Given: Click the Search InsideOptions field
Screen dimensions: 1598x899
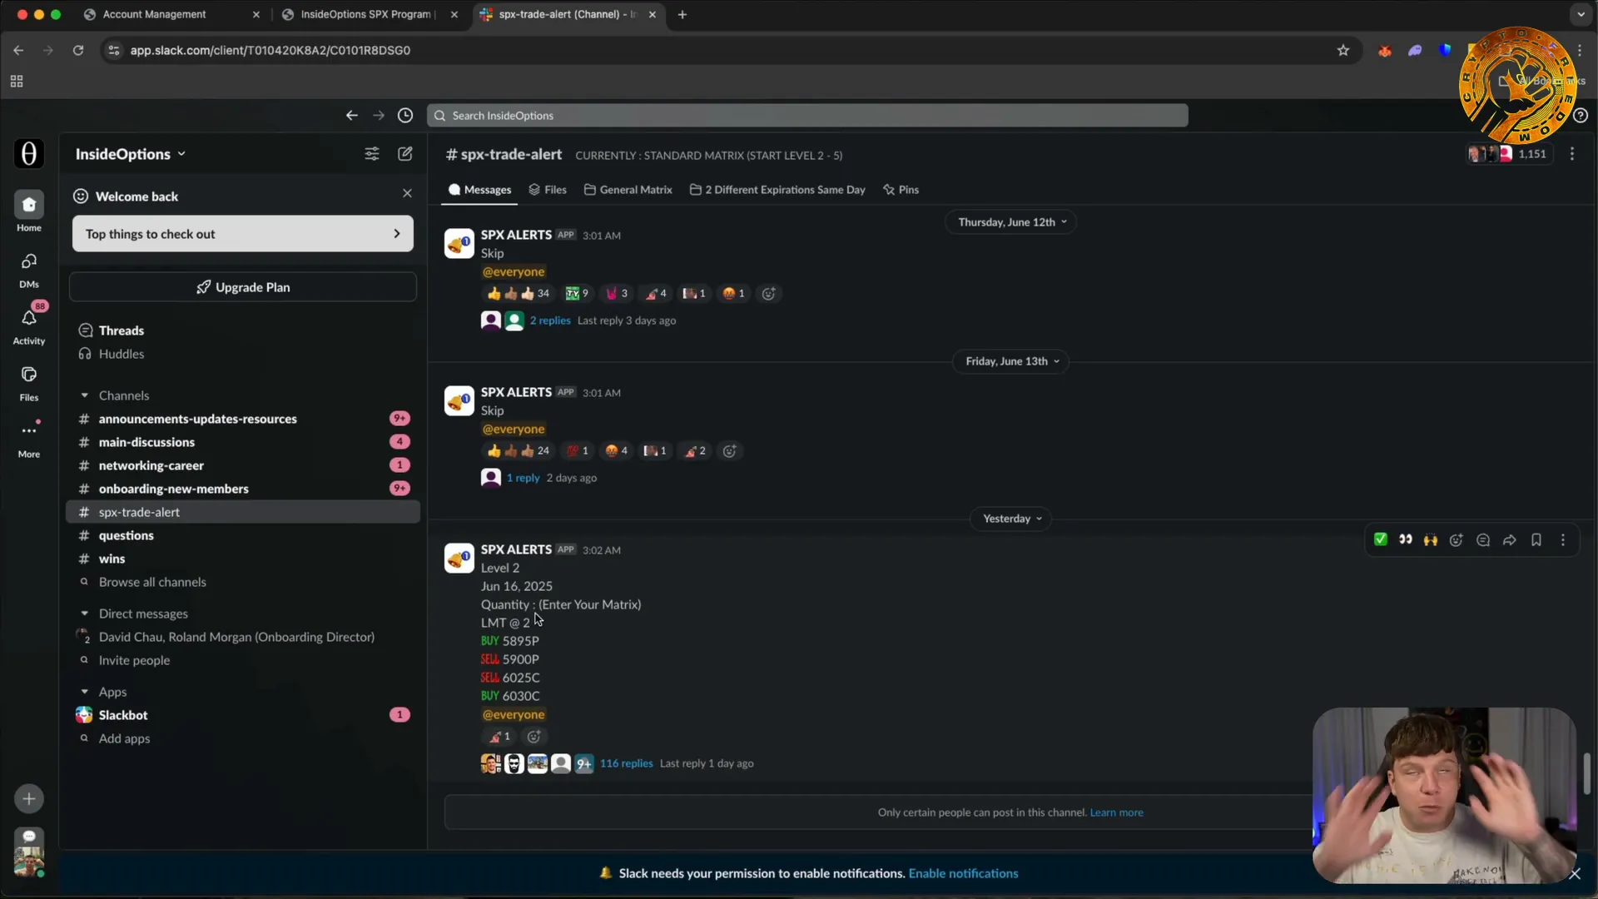Looking at the screenshot, I should 807,116.
